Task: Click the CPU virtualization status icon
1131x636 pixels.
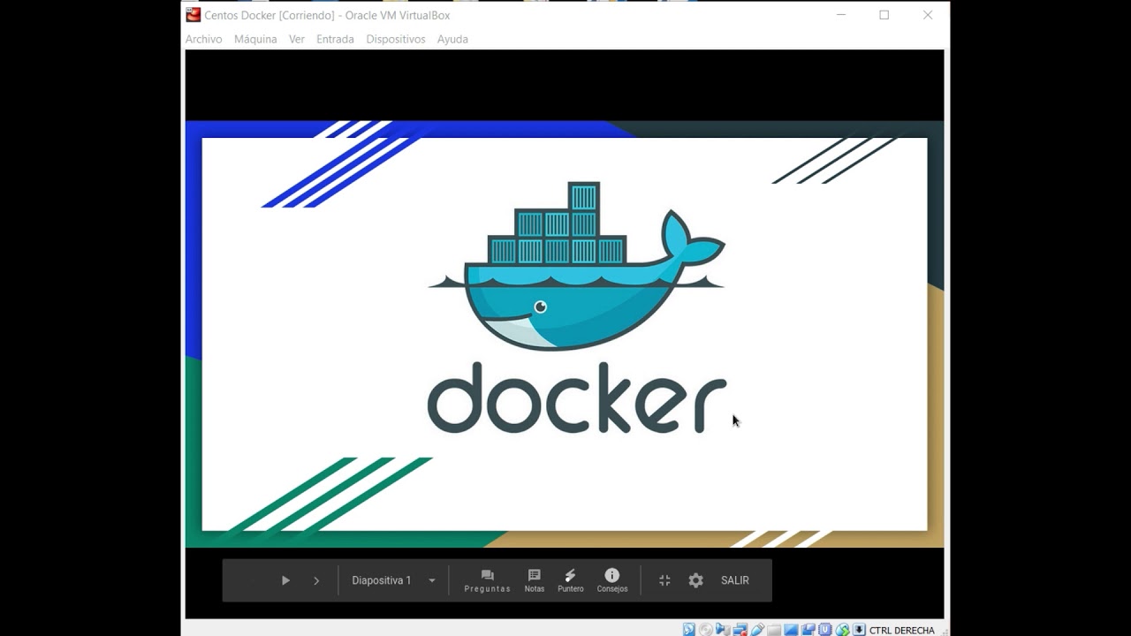Action: pos(824,630)
